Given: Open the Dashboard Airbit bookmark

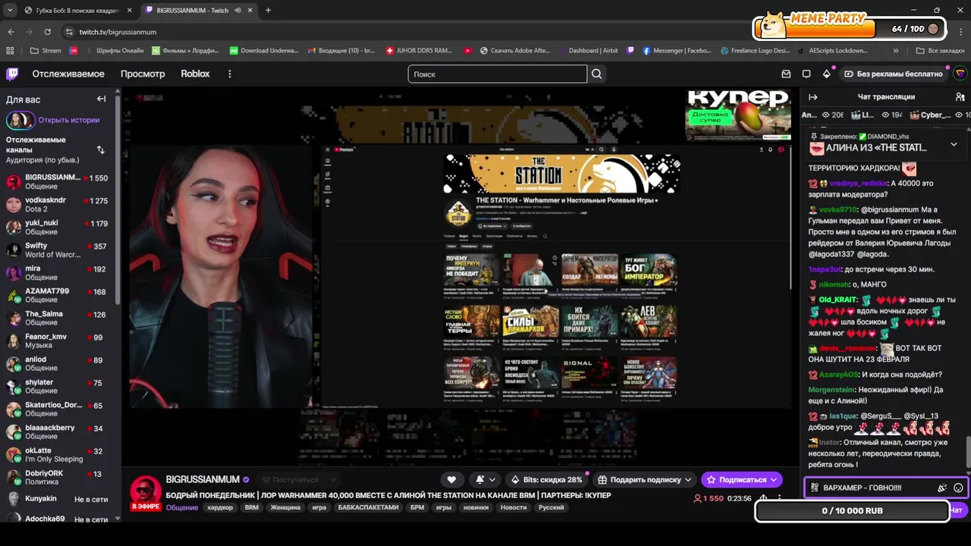Looking at the screenshot, I should [x=587, y=51].
